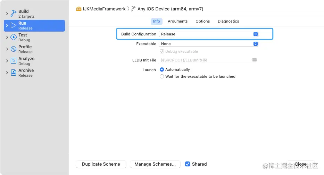Screen dimensions: 324x175
Task: Click the Build hammer icon in sidebar
Action: (14, 14)
